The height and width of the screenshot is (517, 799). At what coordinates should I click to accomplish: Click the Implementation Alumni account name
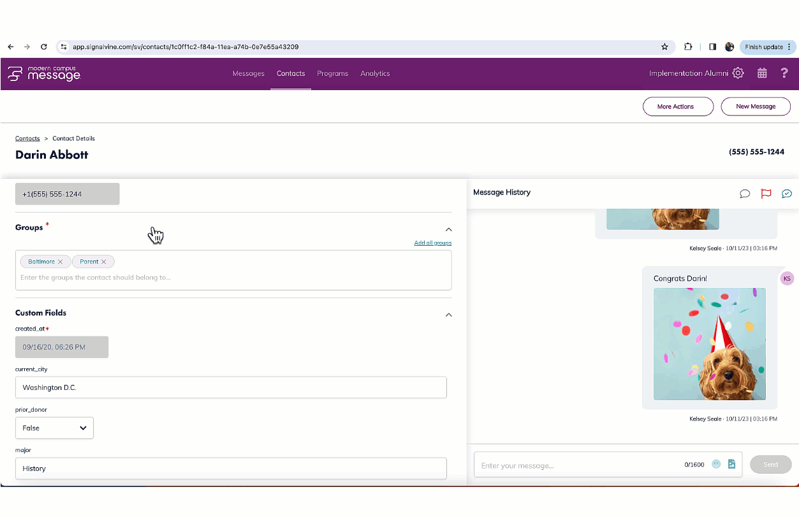pos(689,73)
